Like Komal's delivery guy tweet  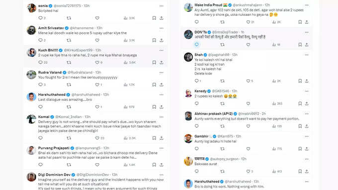[97, 138]
